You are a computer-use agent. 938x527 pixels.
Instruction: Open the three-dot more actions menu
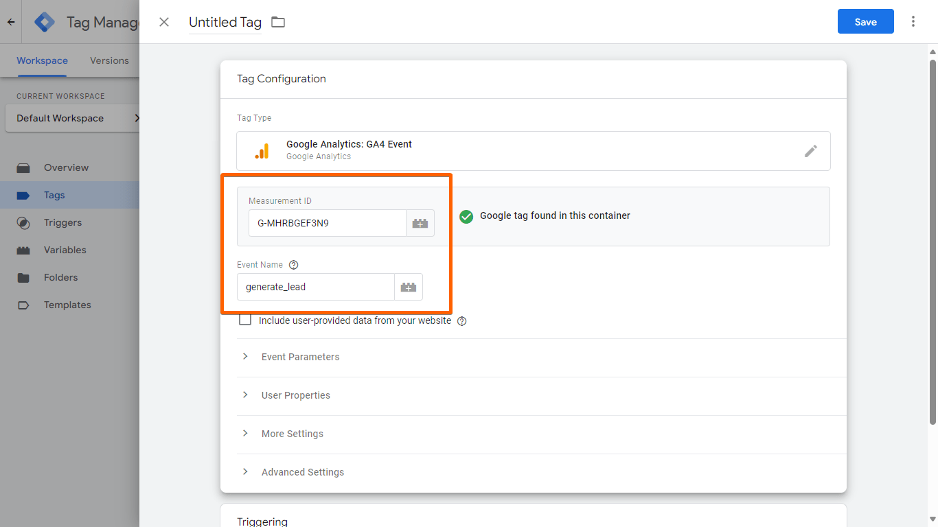pyautogui.click(x=913, y=21)
